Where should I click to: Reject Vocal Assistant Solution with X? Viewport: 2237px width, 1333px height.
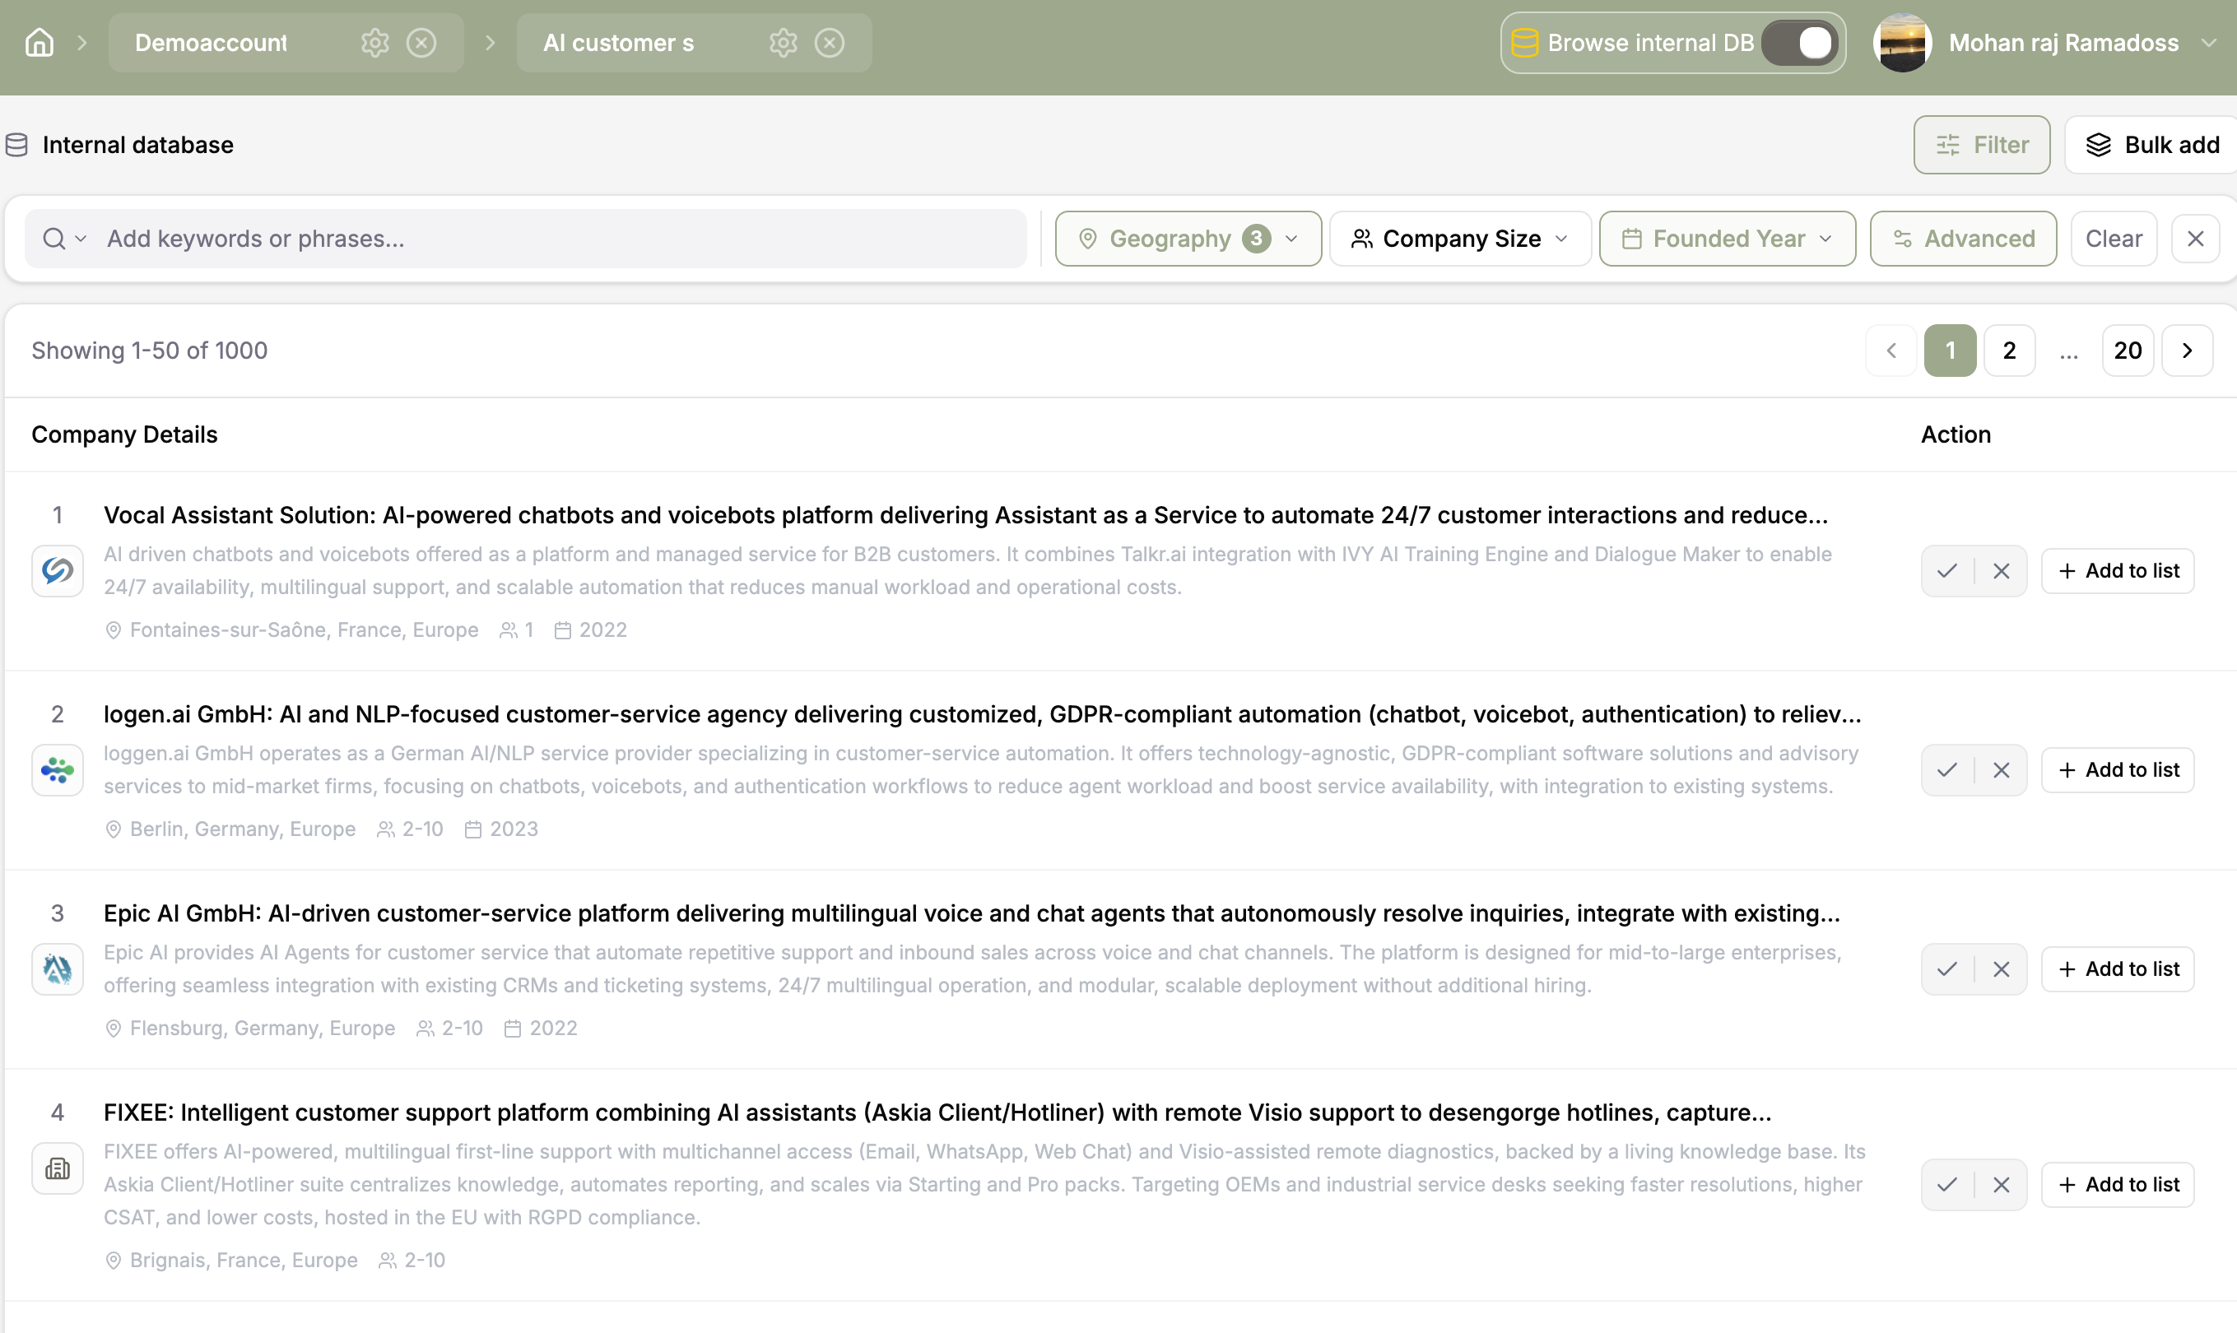(x=2001, y=571)
